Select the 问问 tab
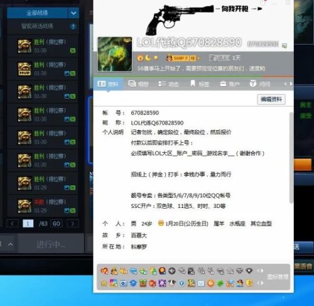Viewport: 314px width, 306px height. 260,84
